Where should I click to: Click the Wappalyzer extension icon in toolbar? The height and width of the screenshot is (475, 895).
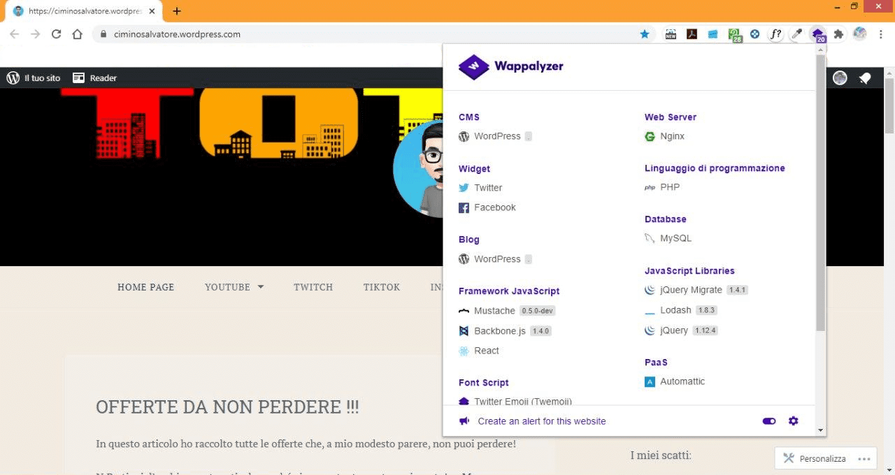817,34
